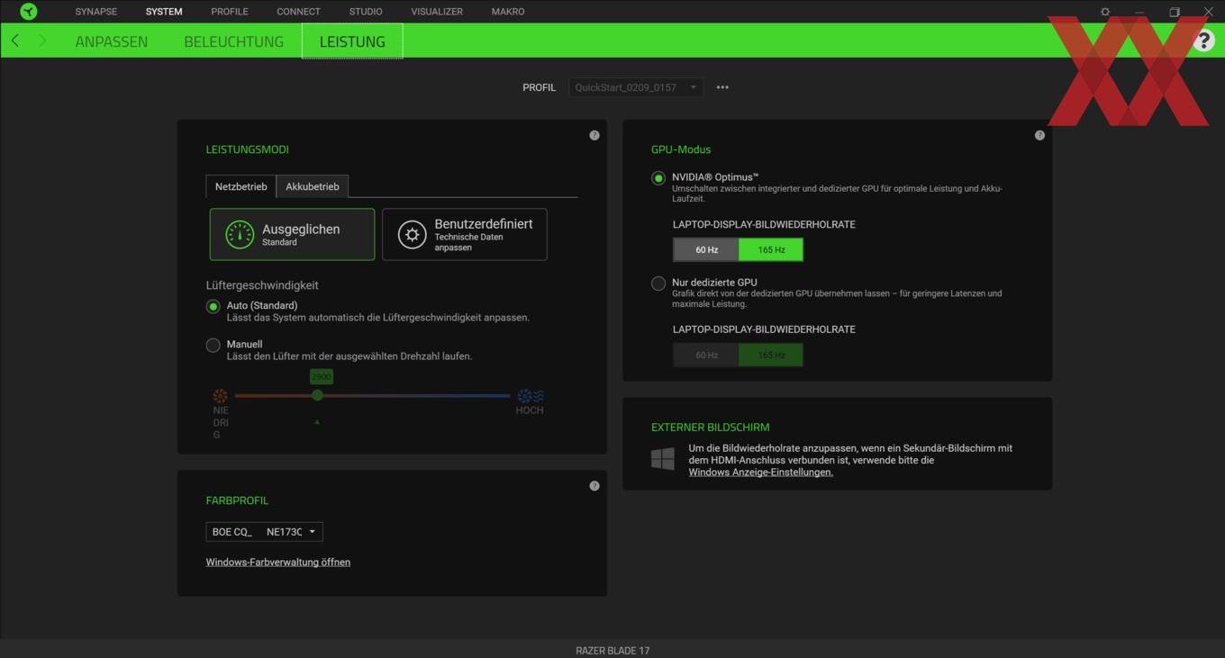
Task: Go back with the left arrow
Action: click(x=15, y=41)
